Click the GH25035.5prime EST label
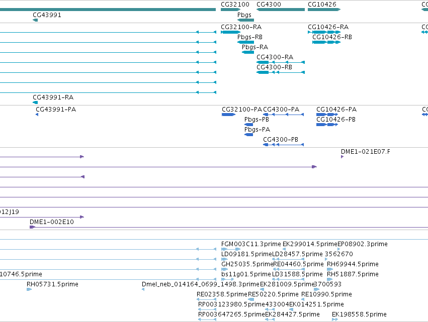 pos(247,264)
